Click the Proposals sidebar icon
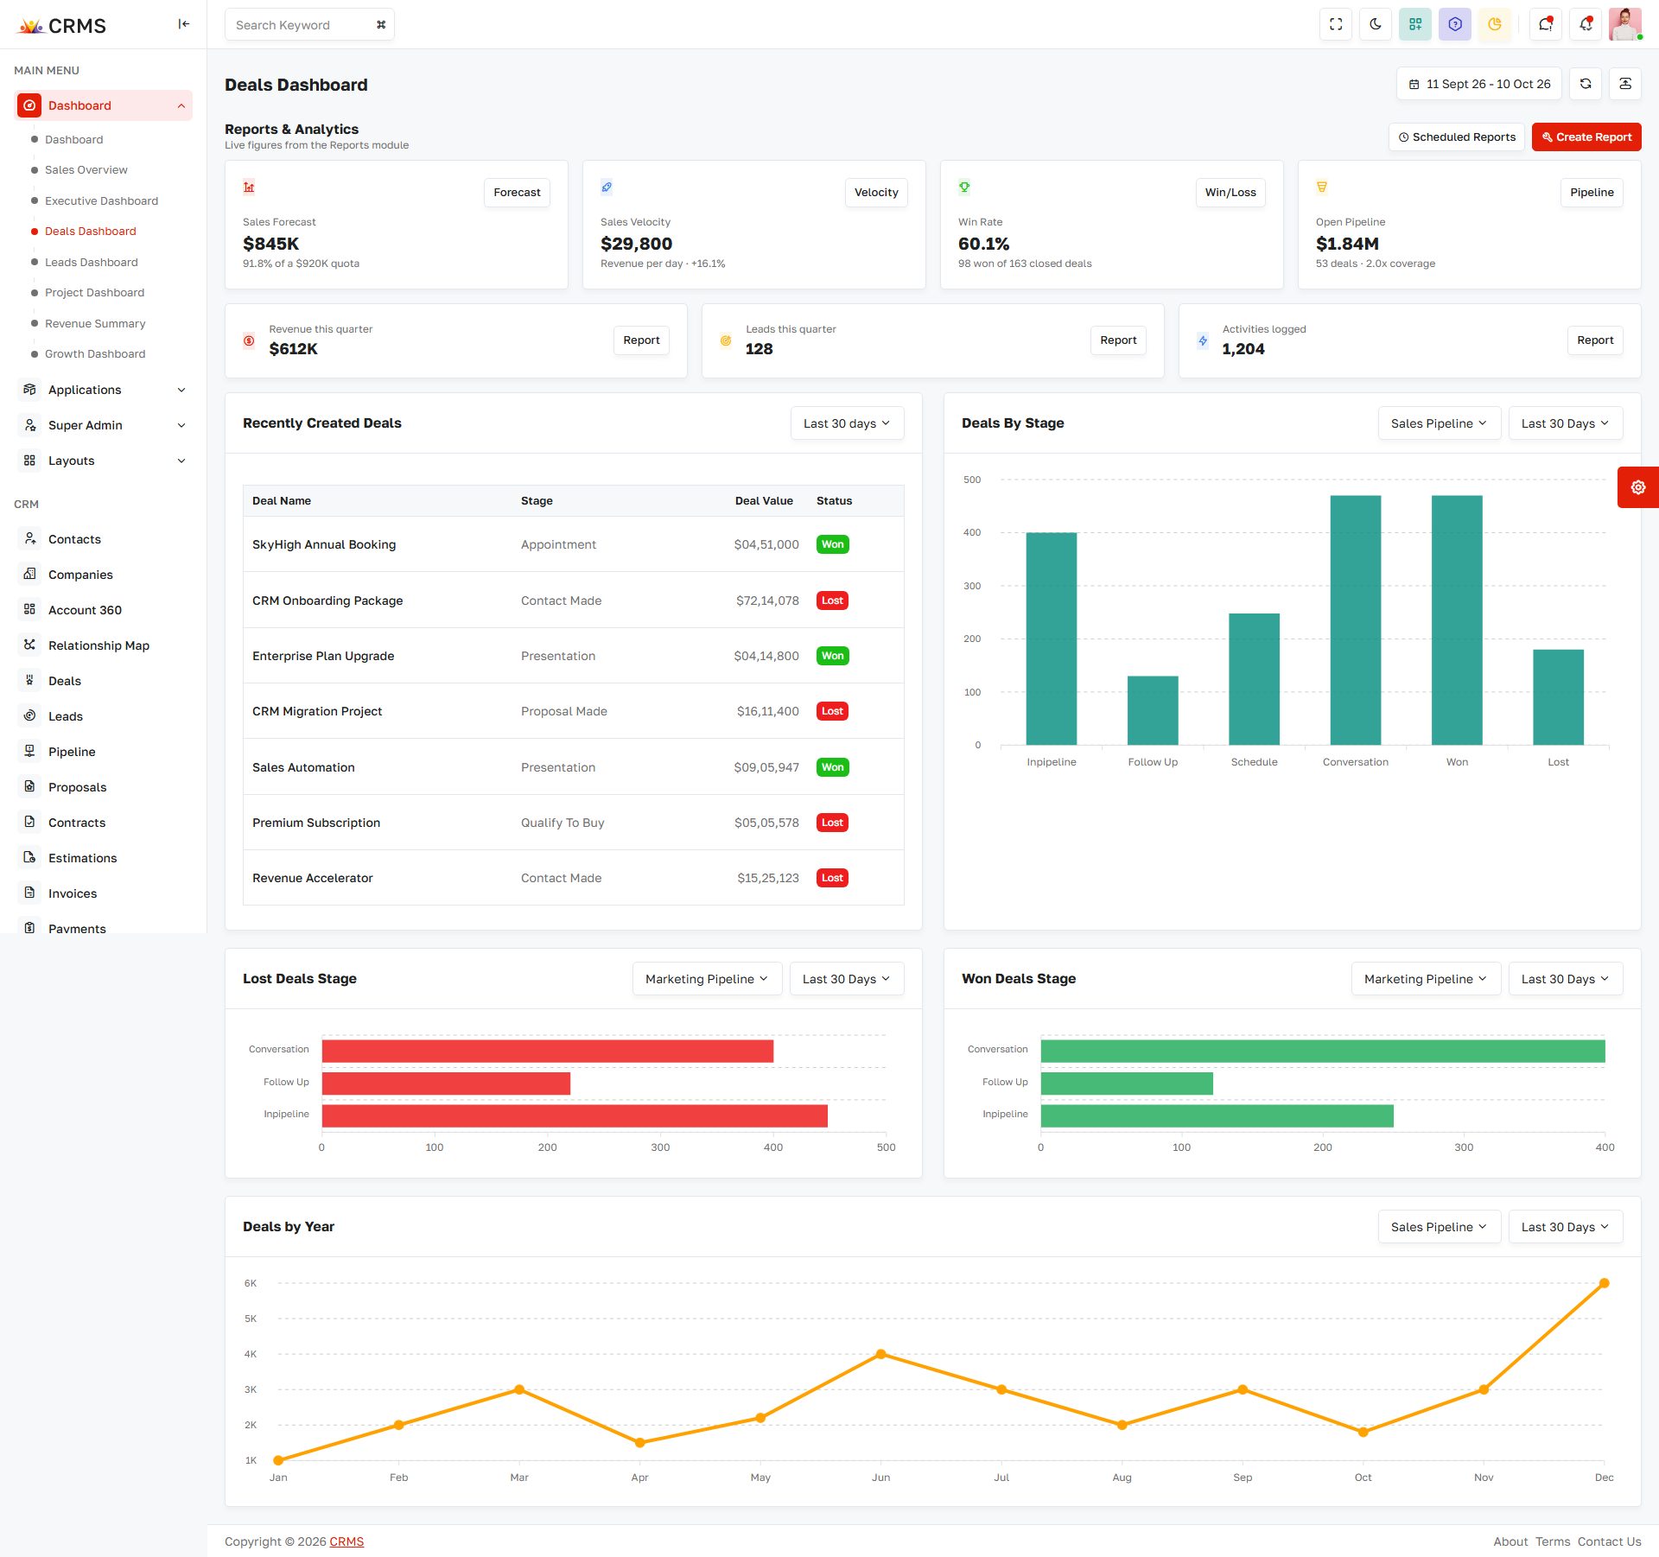The height and width of the screenshot is (1557, 1659). 29,786
